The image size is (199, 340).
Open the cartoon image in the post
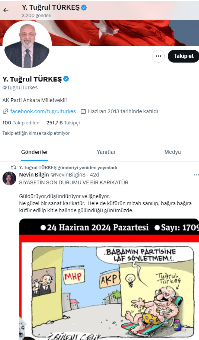(x=109, y=279)
